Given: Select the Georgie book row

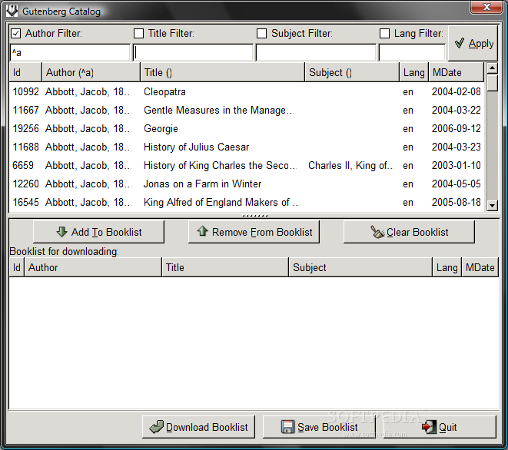Looking at the screenshot, I should (247, 128).
